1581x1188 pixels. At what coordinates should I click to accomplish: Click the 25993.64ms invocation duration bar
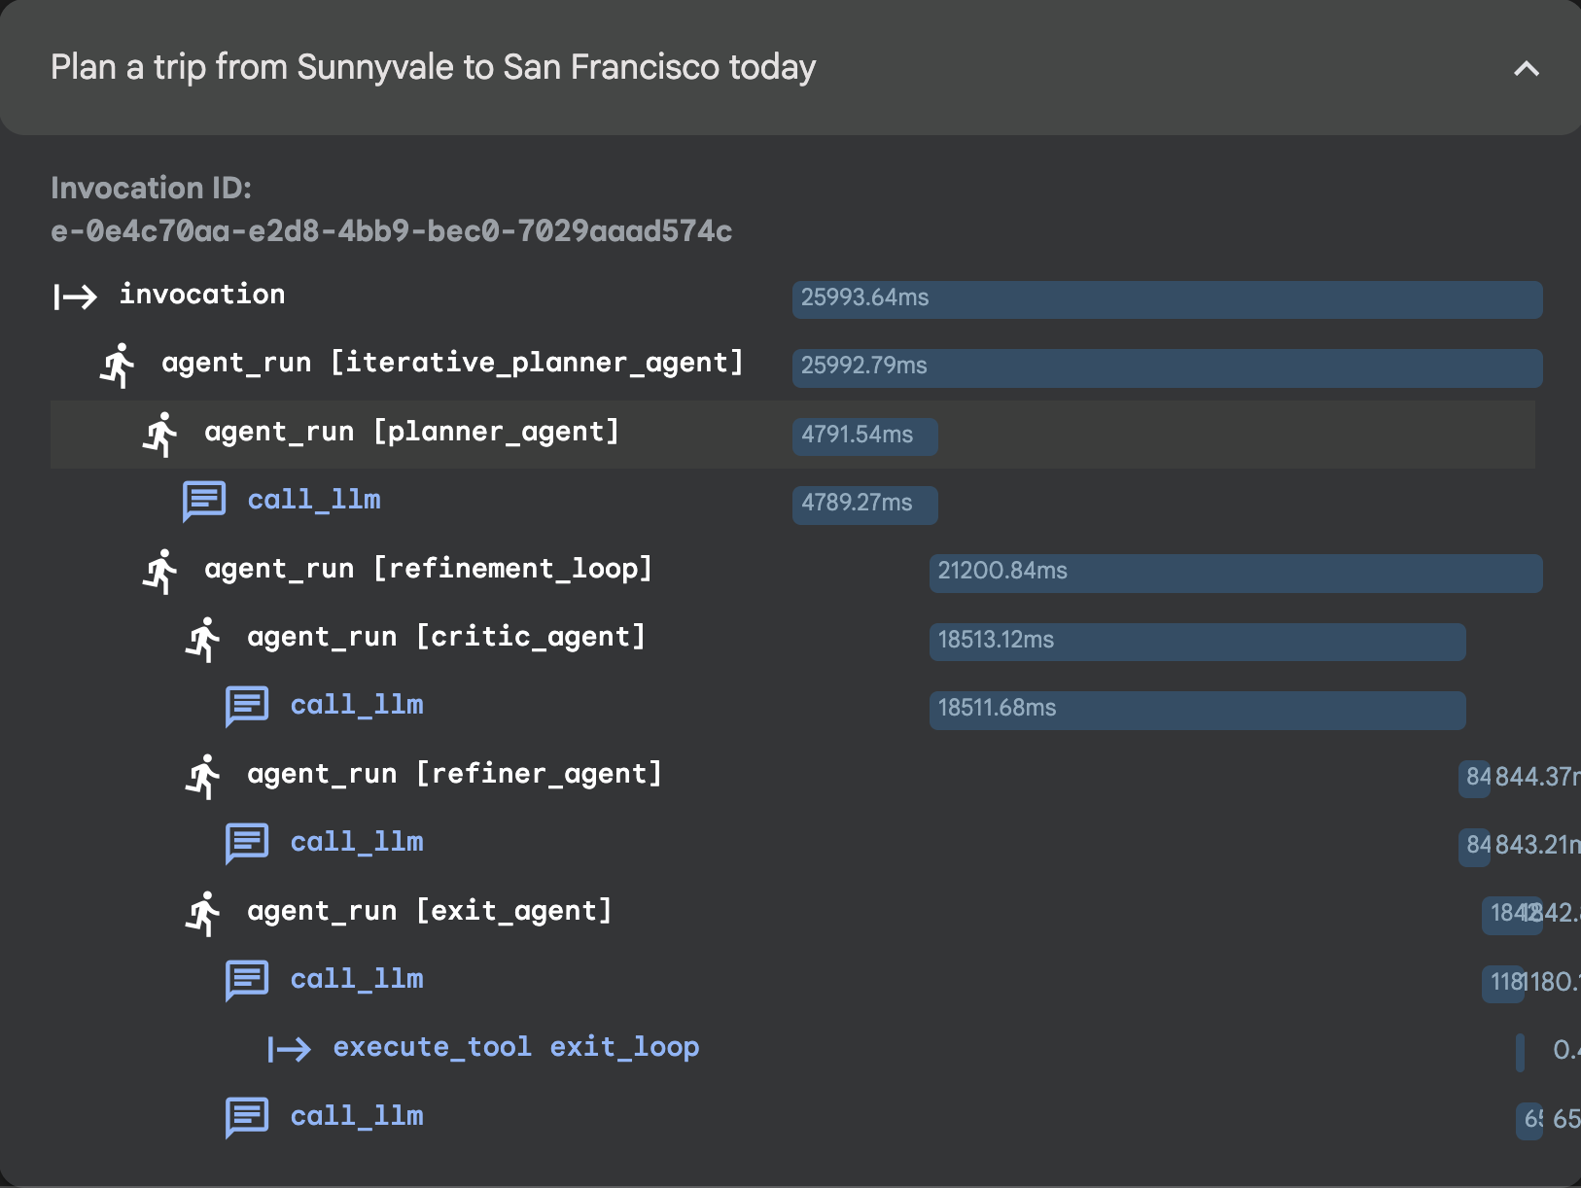coord(1167,299)
